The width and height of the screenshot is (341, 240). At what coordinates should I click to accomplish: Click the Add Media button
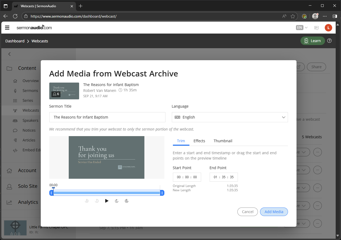pyautogui.click(x=274, y=212)
